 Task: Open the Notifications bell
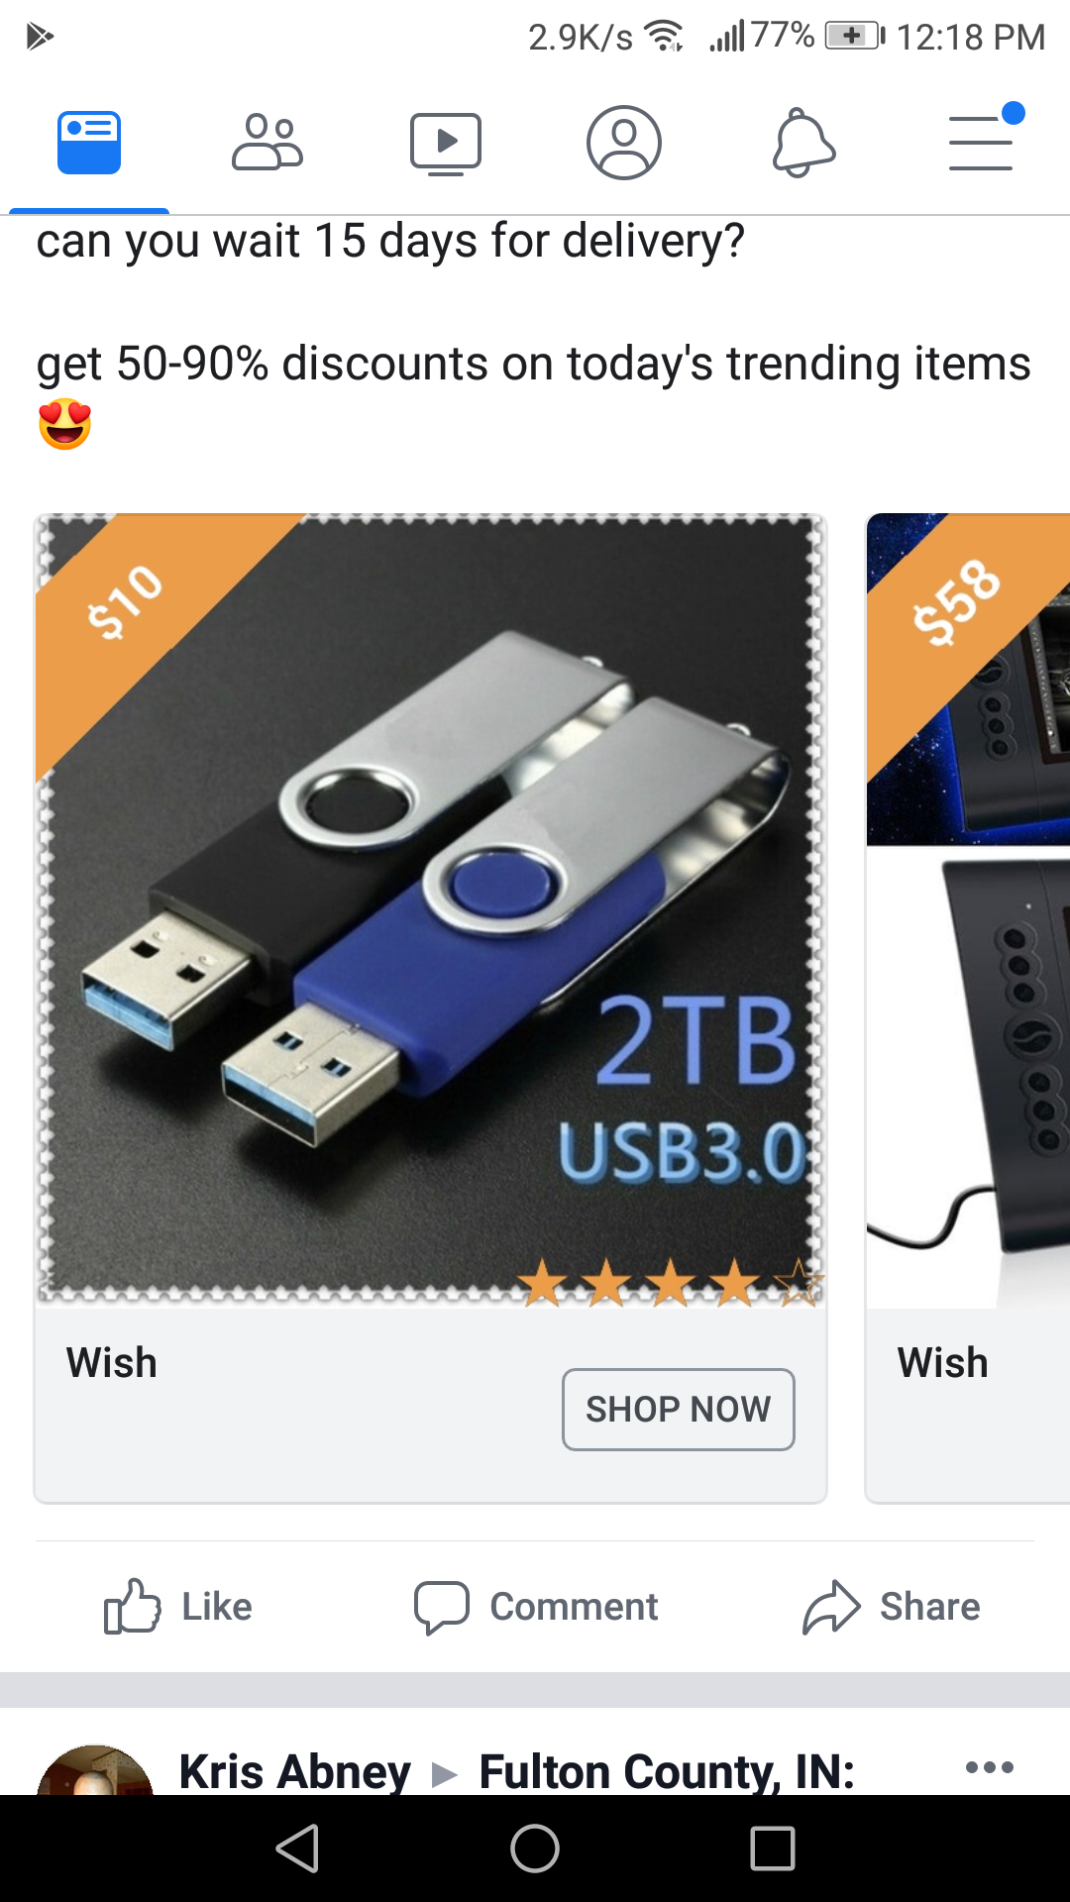point(803,144)
